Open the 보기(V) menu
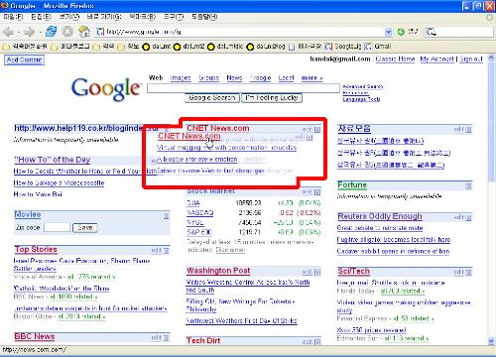 click(69, 17)
